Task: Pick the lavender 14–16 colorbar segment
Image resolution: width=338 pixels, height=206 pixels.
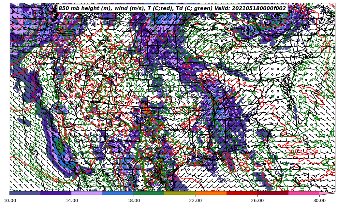Action: (87, 193)
